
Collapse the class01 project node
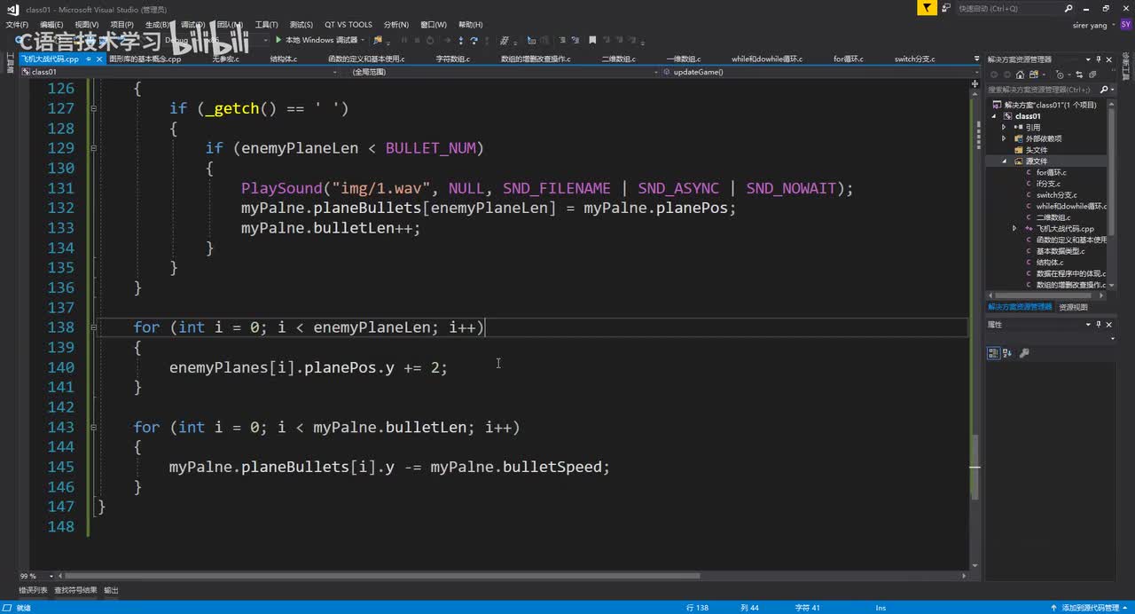(995, 116)
